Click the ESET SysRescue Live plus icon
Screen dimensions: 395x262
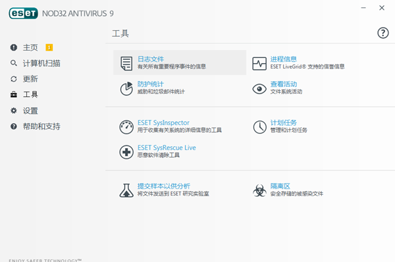126,152
